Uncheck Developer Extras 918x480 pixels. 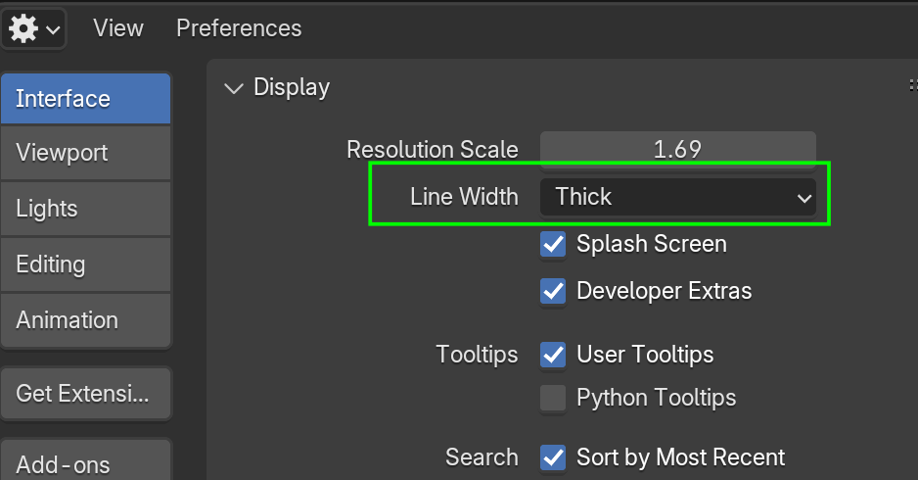click(553, 291)
